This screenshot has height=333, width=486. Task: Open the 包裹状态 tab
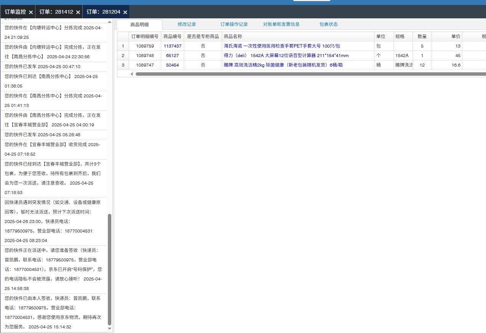(x=329, y=24)
